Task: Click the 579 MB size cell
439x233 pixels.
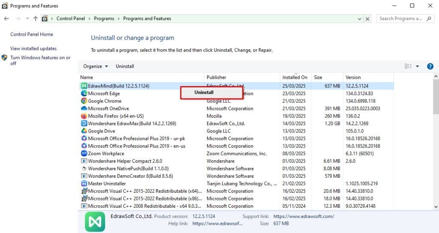Action: pos(332,176)
